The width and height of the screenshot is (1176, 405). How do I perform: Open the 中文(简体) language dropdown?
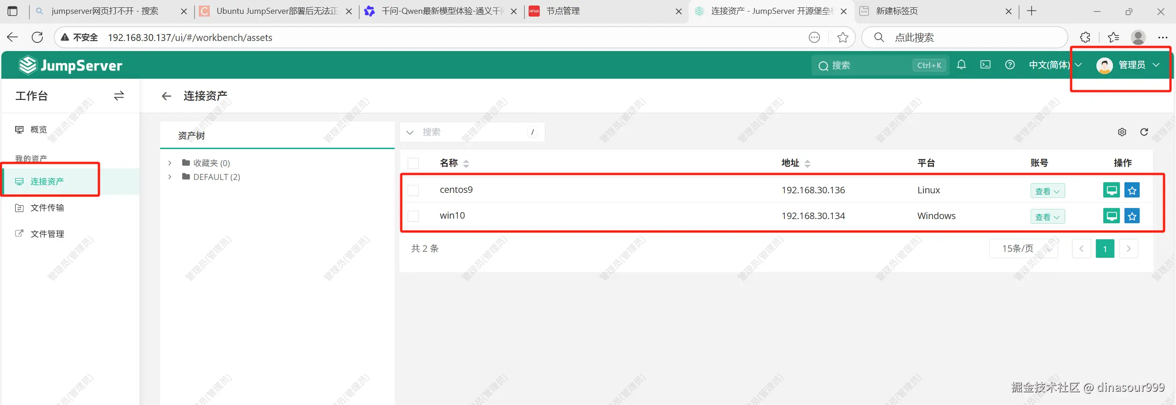tap(1055, 65)
